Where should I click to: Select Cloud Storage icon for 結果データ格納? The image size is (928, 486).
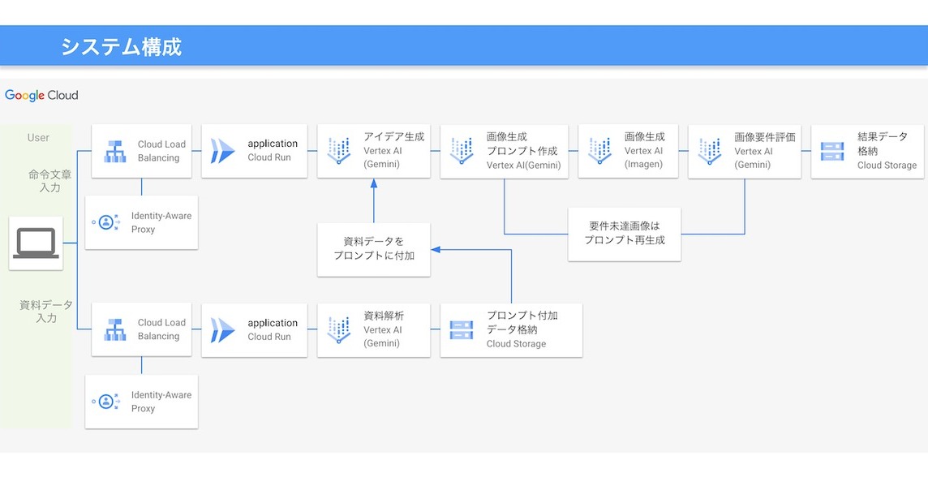pyautogui.click(x=832, y=151)
